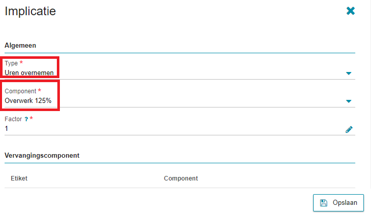Click the Component field label above Overwerk

pyautogui.click(x=20, y=91)
